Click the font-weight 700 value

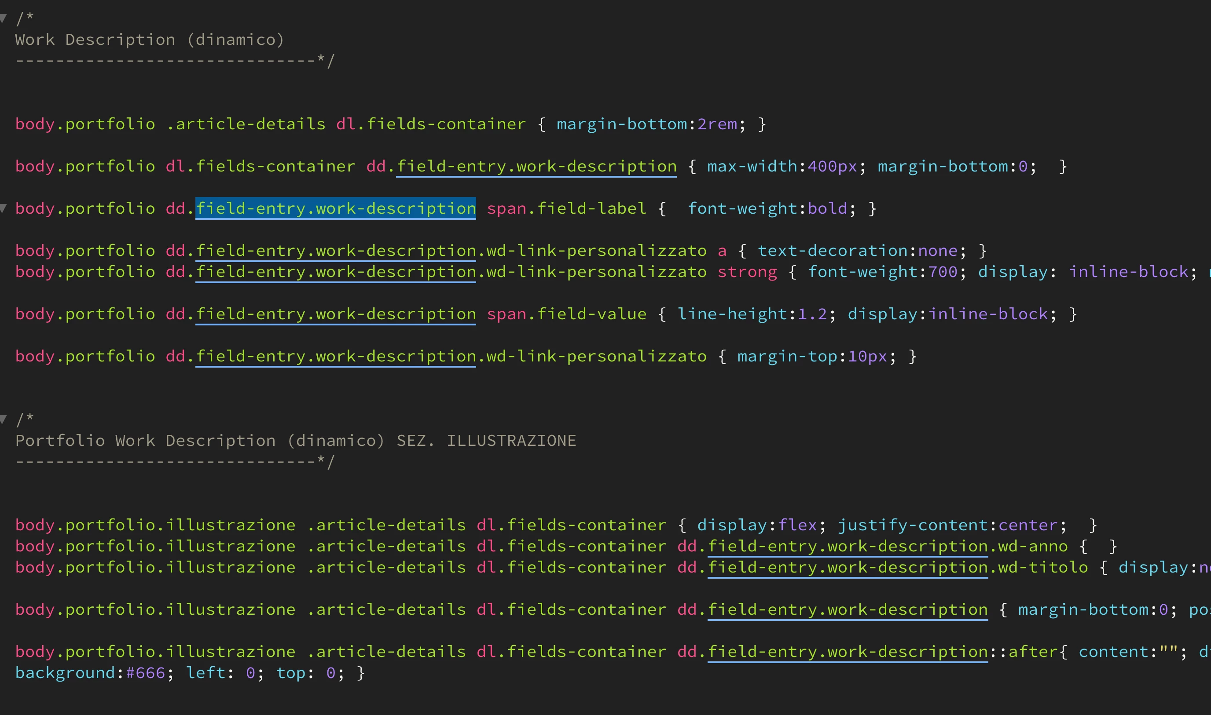[943, 272]
